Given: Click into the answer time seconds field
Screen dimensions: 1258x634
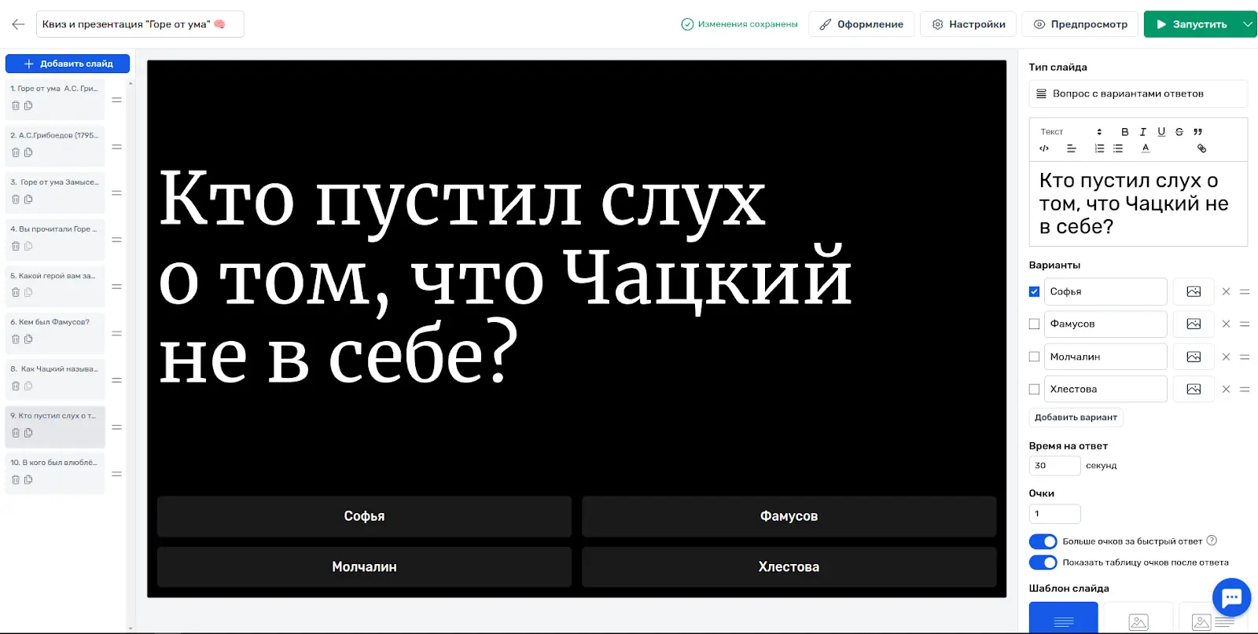Looking at the screenshot, I should pyautogui.click(x=1054, y=465).
